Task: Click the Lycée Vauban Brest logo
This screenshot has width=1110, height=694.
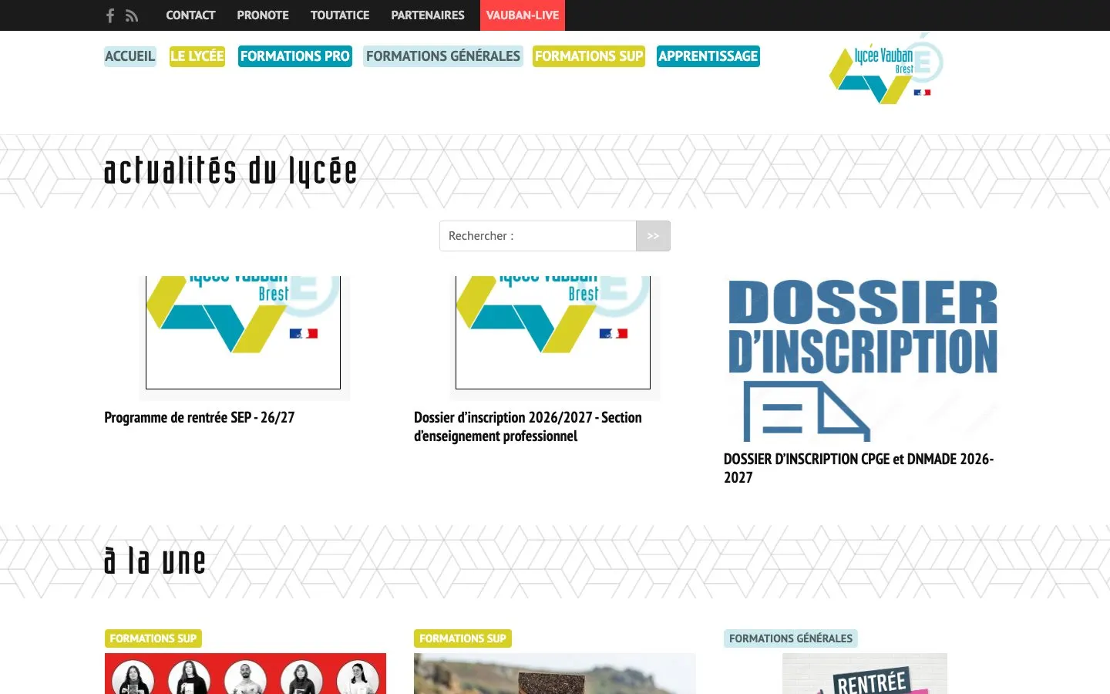Action: click(x=886, y=69)
